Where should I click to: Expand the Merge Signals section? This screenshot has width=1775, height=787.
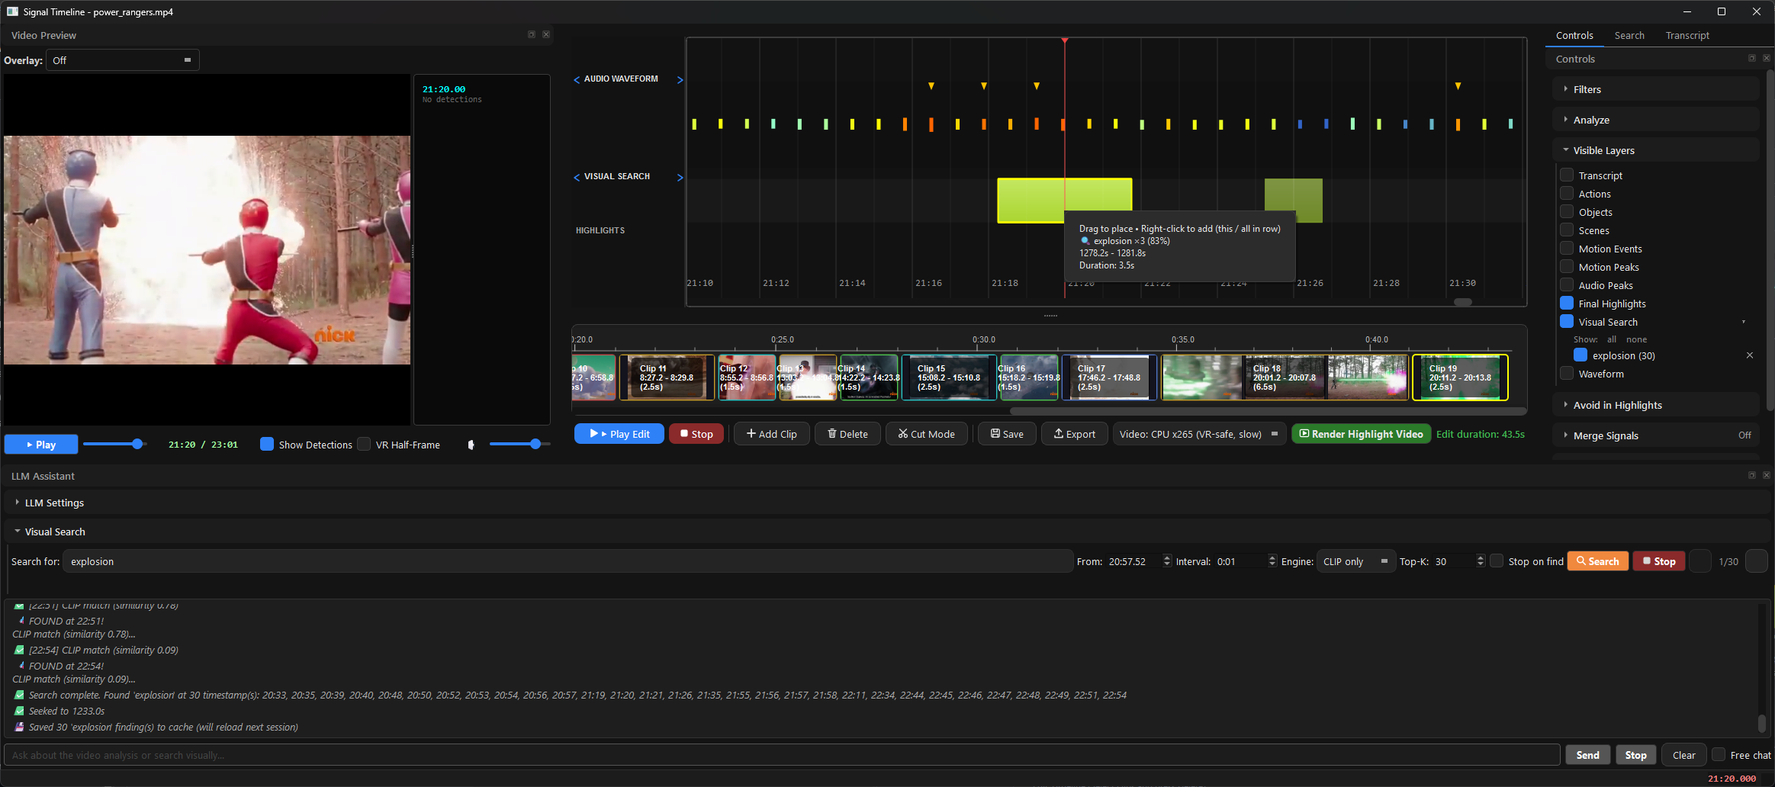point(1655,435)
